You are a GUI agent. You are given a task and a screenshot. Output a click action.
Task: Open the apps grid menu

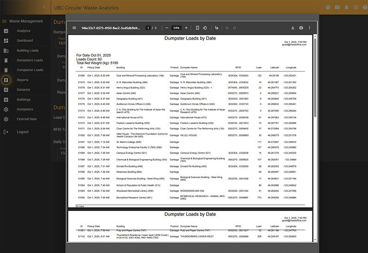click(356, 7)
